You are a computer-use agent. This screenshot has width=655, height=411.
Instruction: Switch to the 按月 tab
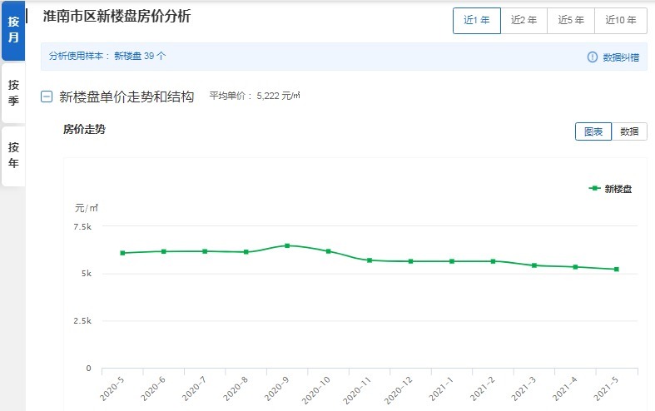pyautogui.click(x=13, y=30)
